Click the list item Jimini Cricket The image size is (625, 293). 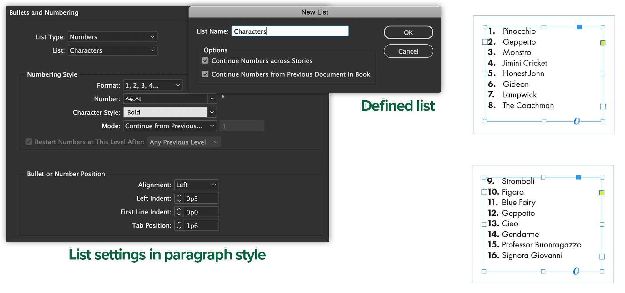click(x=525, y=63)
